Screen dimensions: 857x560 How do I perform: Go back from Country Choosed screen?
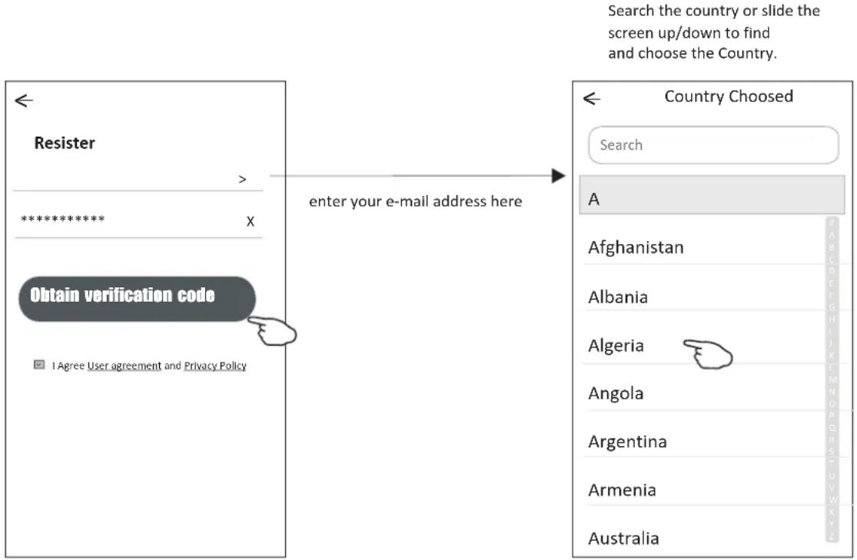point(591,98)
